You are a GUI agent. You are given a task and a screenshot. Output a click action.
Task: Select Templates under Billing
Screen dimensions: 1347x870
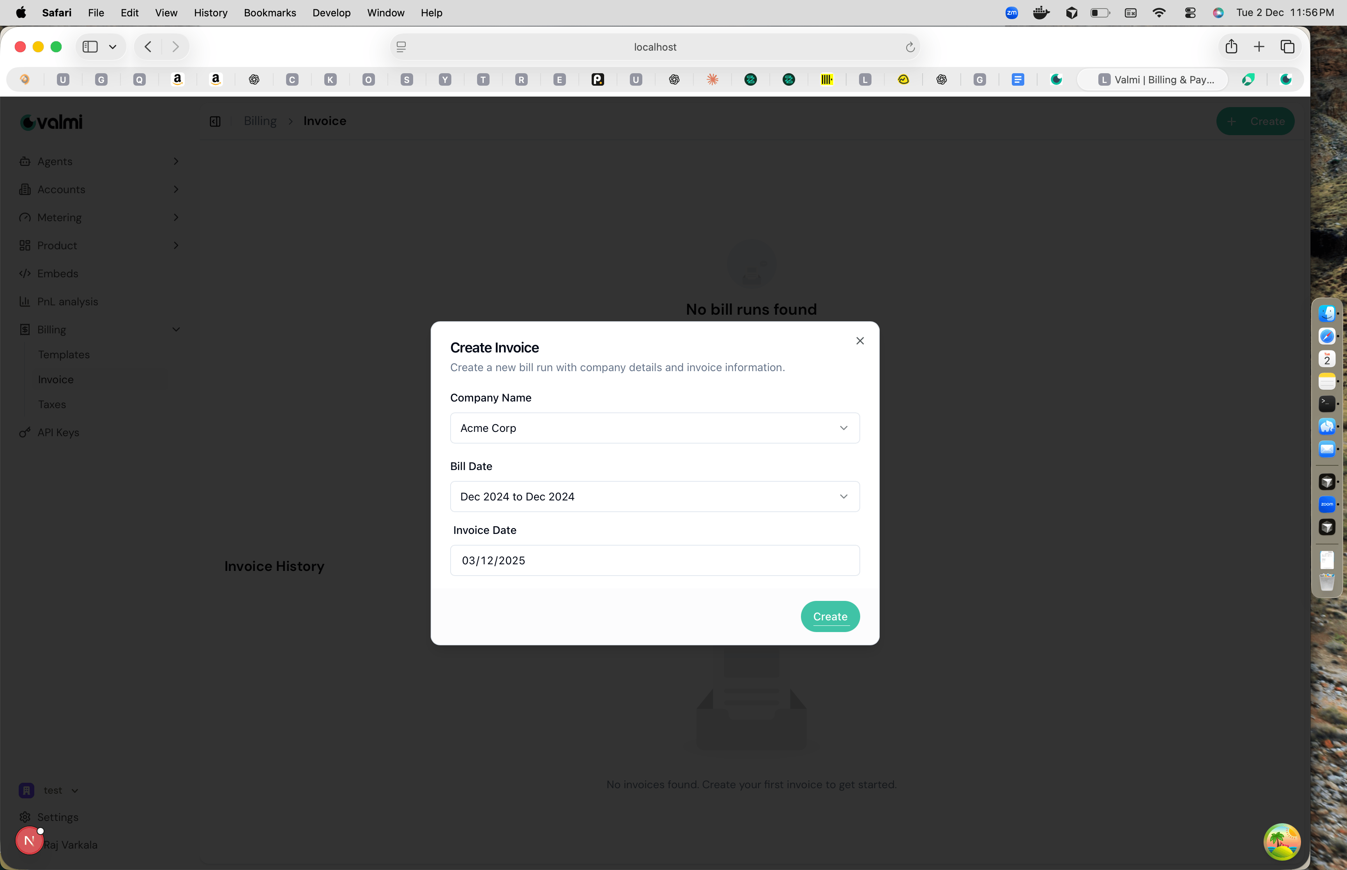tap(64, 354)
